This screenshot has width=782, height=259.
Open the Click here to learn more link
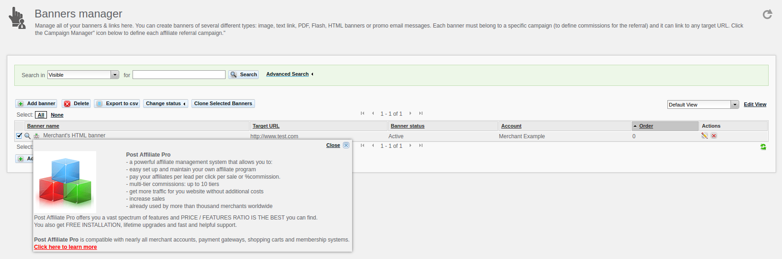65,247
